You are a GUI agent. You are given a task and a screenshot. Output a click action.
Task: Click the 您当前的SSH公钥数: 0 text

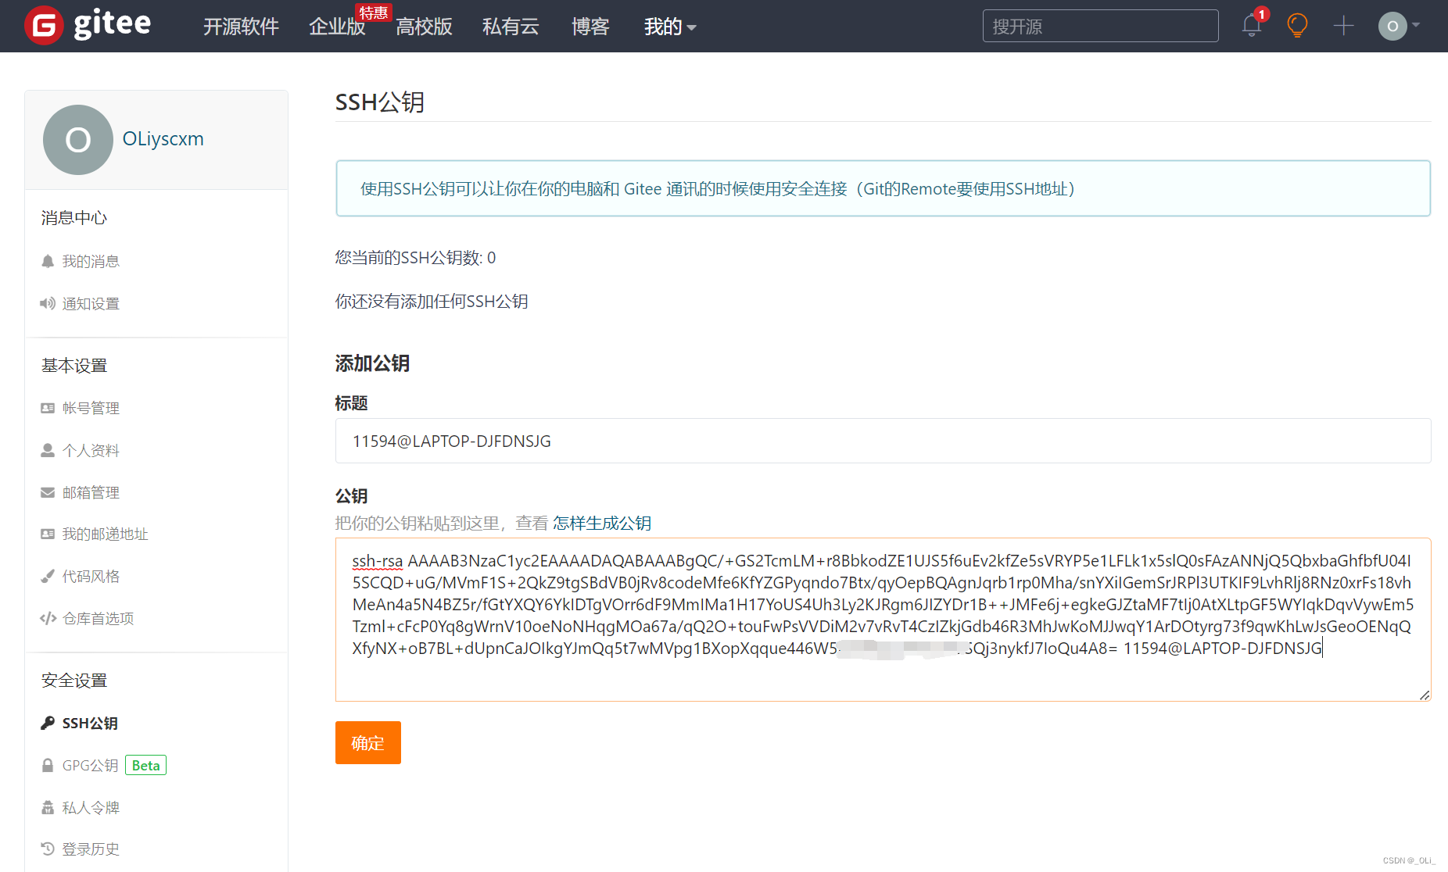pyautogui.click(x=415, y=257)
